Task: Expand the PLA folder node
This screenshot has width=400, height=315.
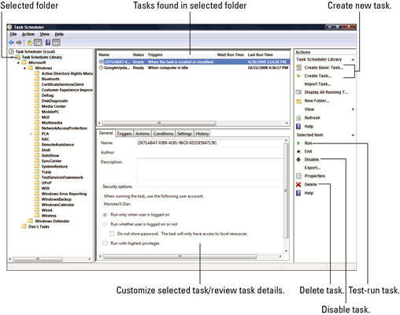Action: pos(31,134)
